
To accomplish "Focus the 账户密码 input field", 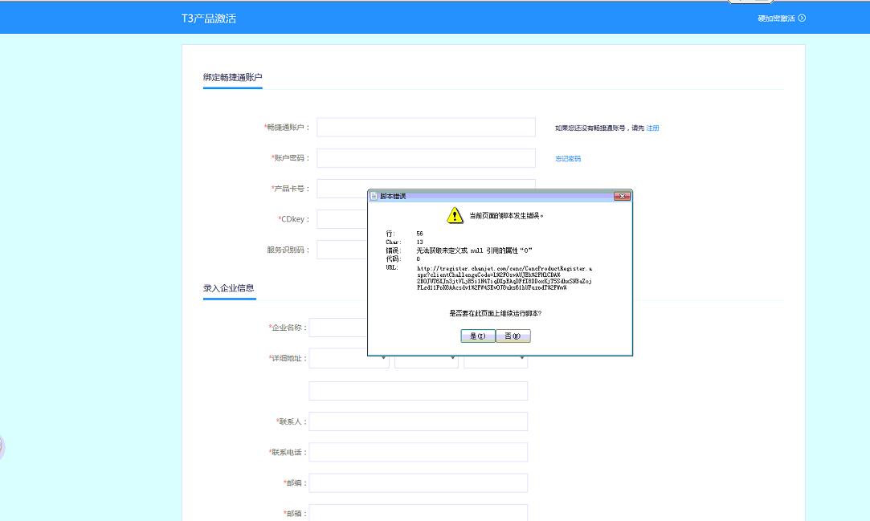I will click(426, 158).
